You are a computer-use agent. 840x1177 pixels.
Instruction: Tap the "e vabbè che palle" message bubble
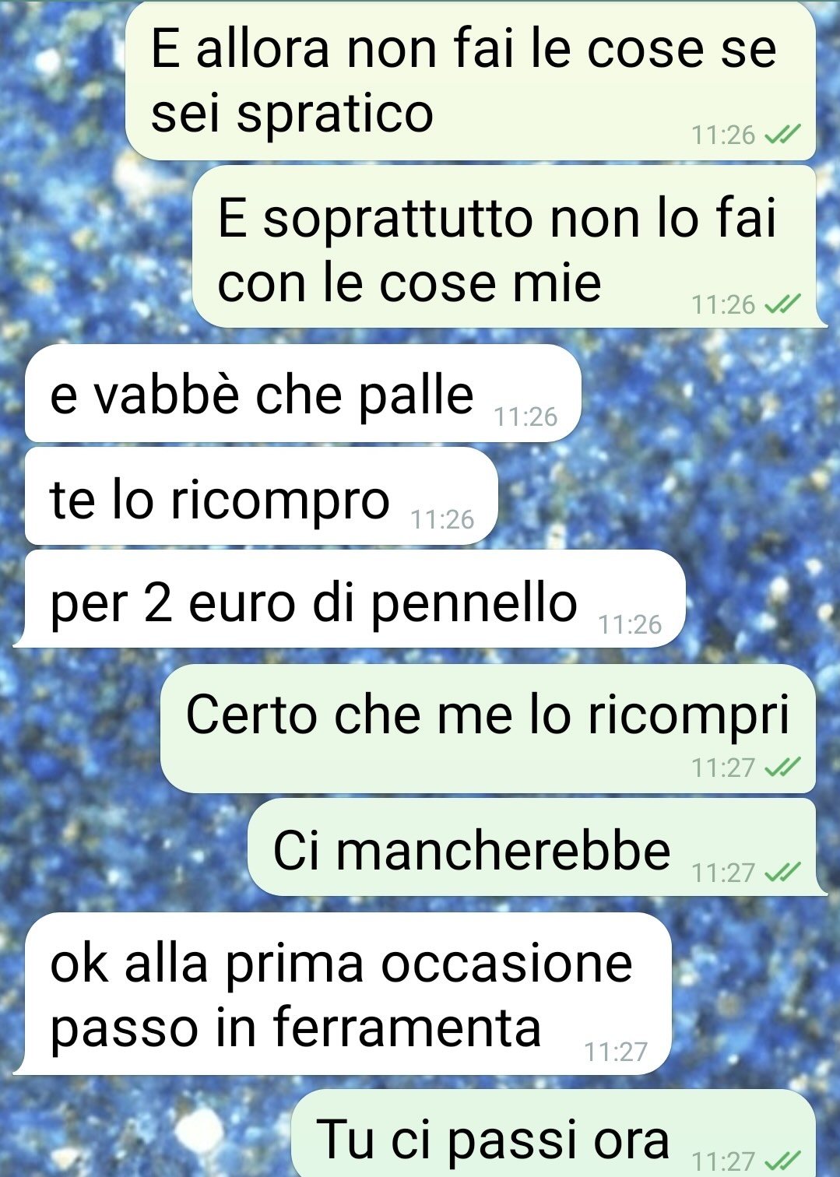coord(303,393)
